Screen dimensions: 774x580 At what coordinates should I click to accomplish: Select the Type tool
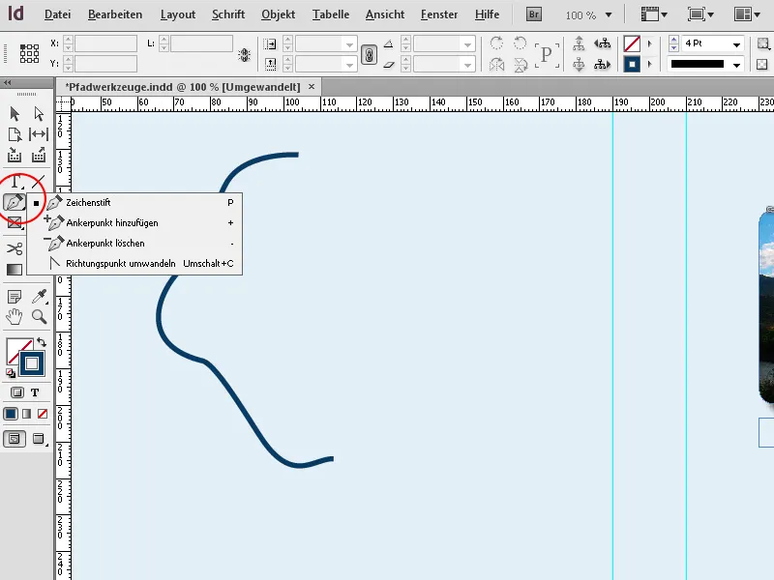(x=15, y=182)
